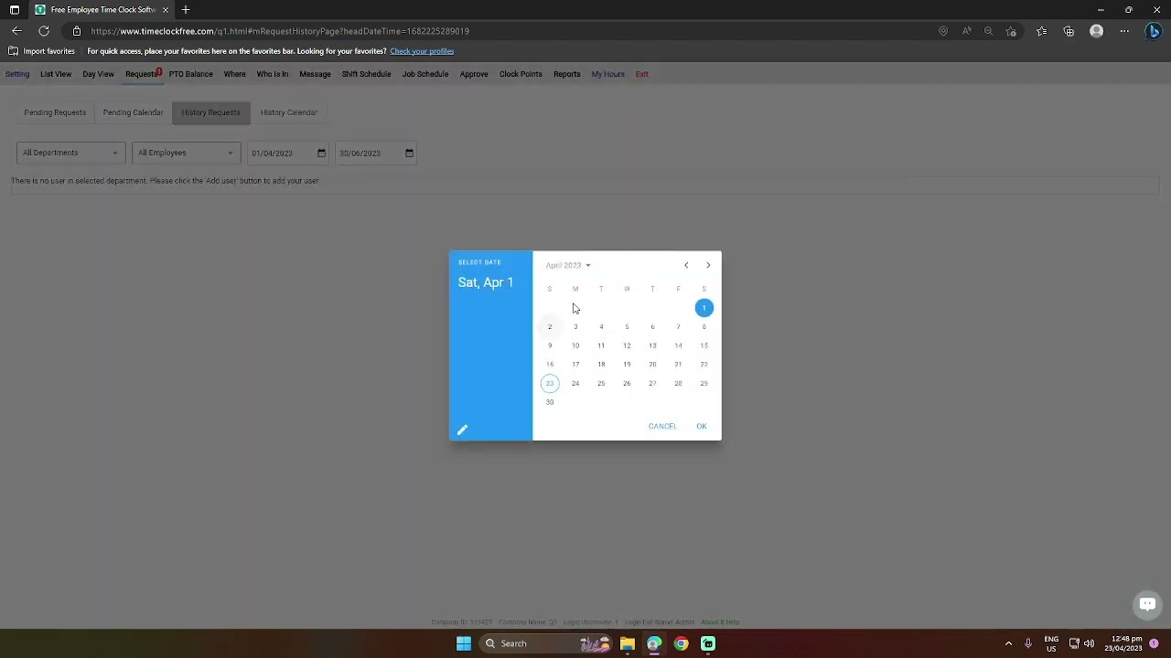Open the Edge Collections icon
This screenshot has height=658, width=1171.
(x=1069, y=31)
